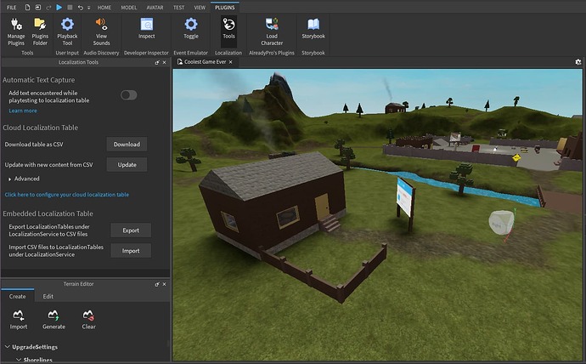Click the Download table as CSV button
This screenshot has height=364, width=586.
tap(127, 145)
